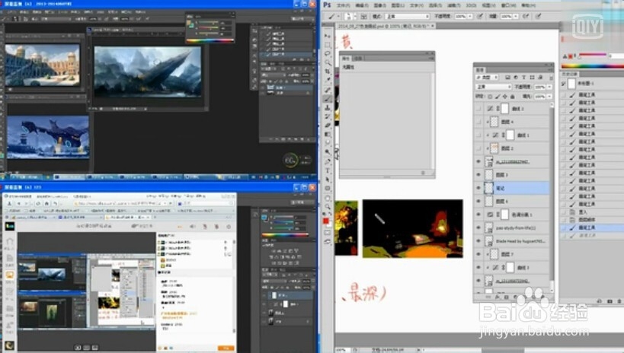Viewport: 624px width, 353px height.
Task: Switch to the 信息 tab in floating panel
Action: coord(358,59)
